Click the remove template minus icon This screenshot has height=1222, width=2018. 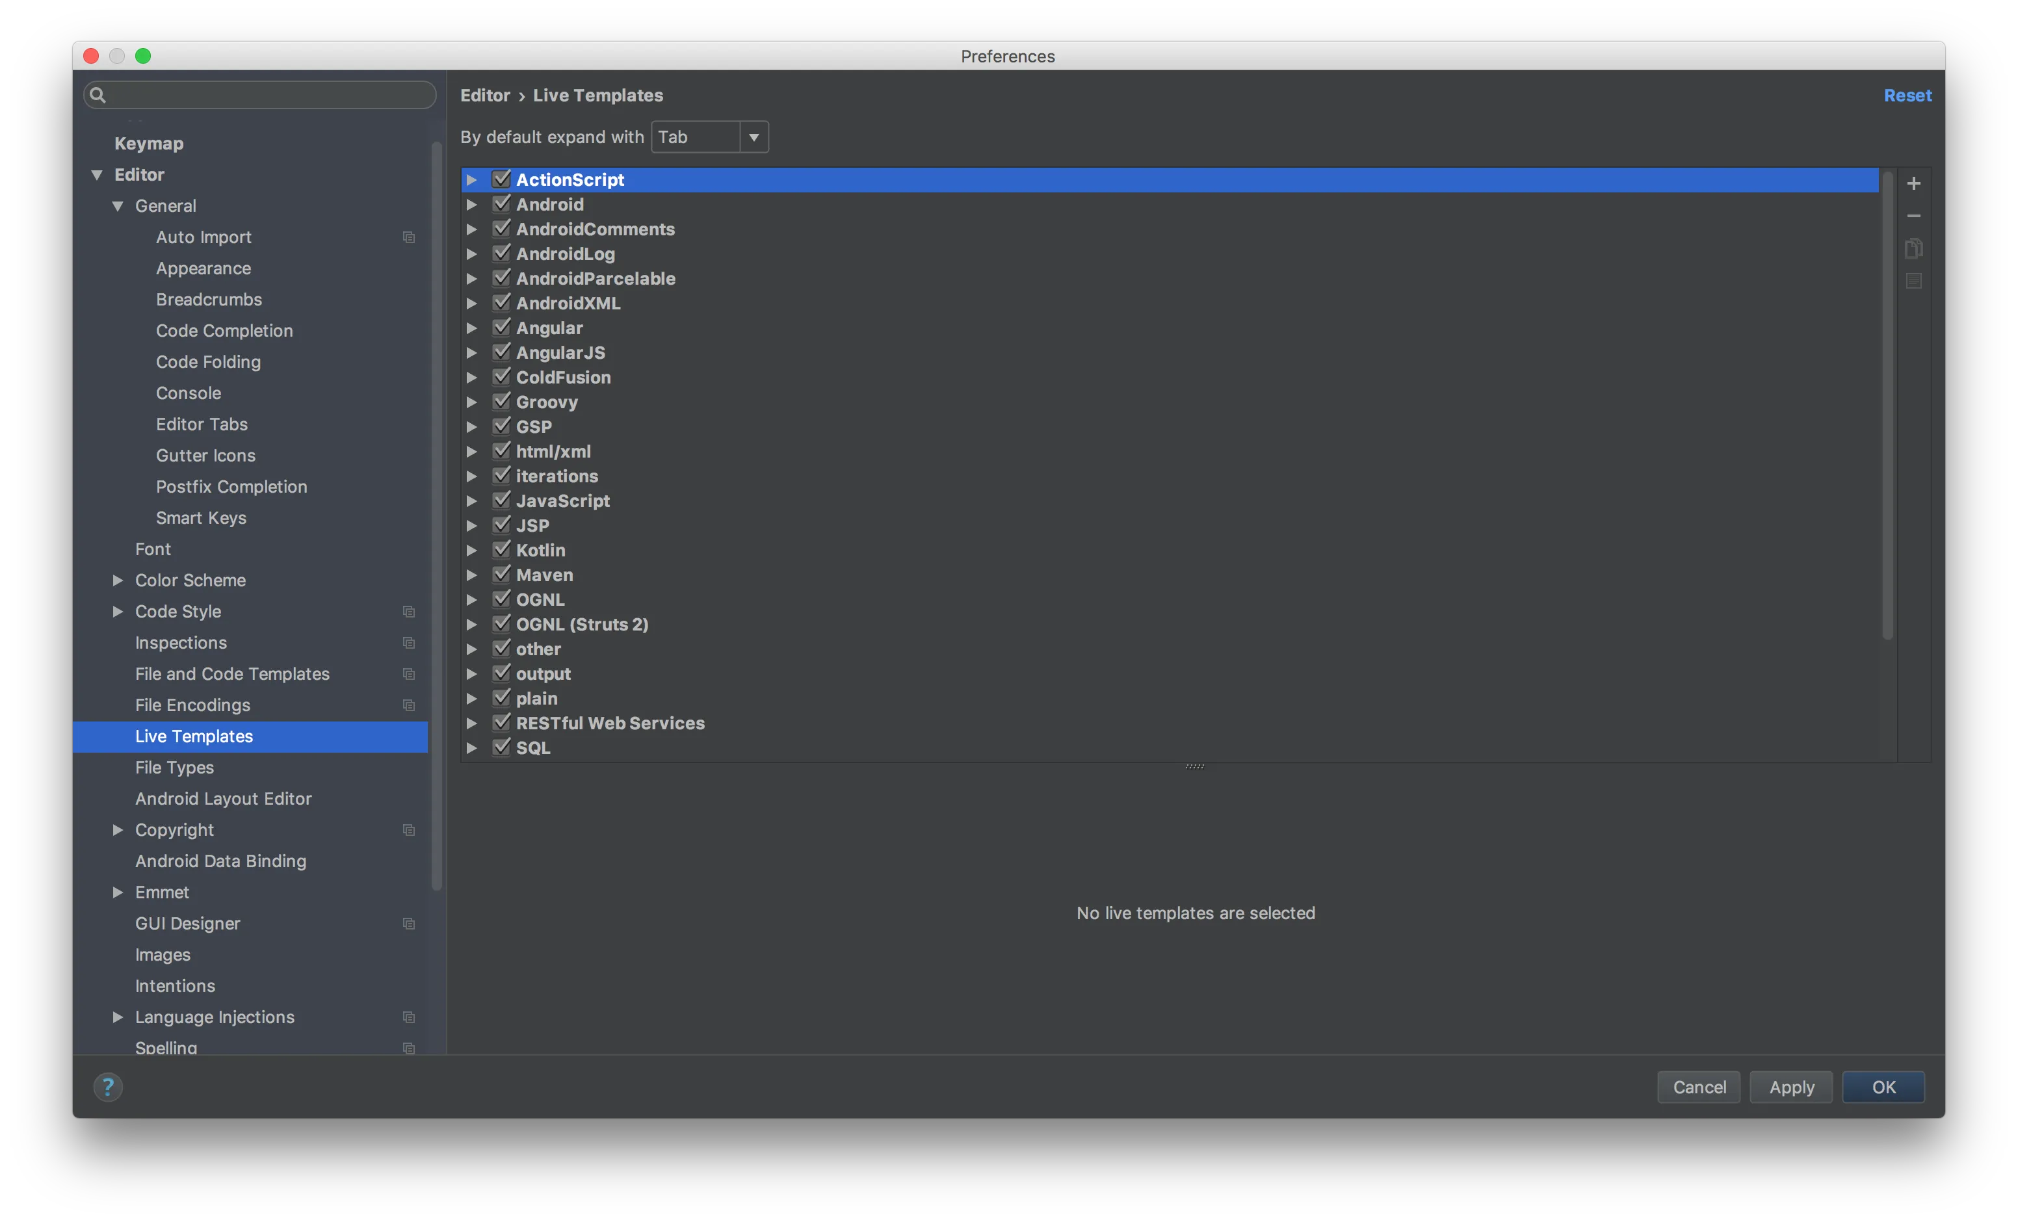tap(1913, 216)
